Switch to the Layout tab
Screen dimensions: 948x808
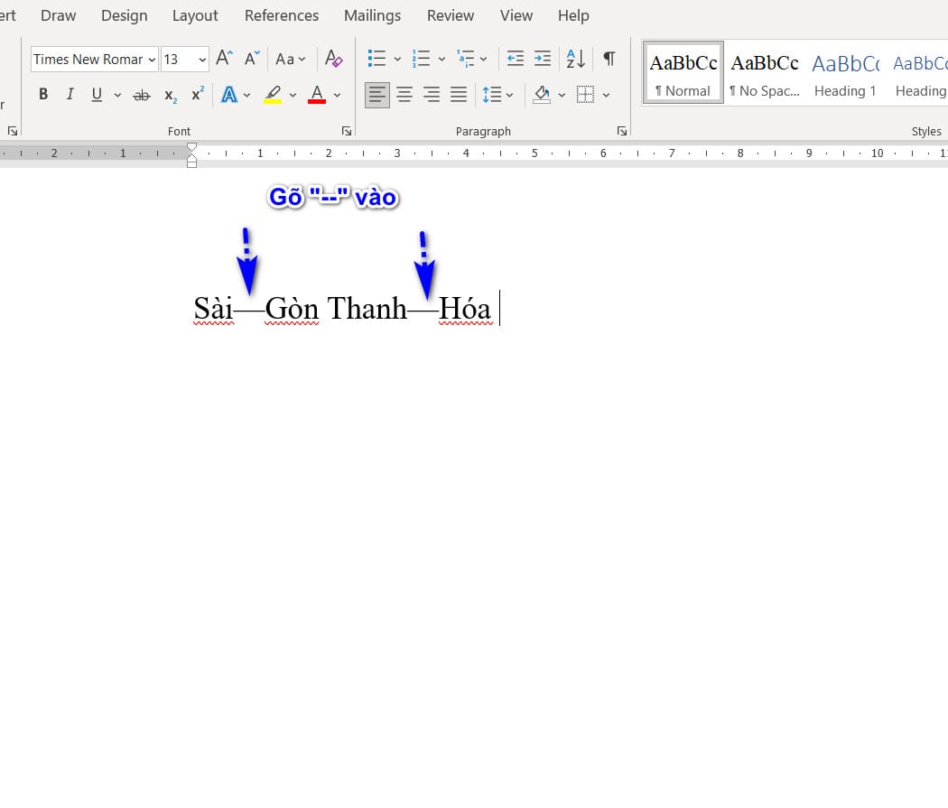click(195, 15)
